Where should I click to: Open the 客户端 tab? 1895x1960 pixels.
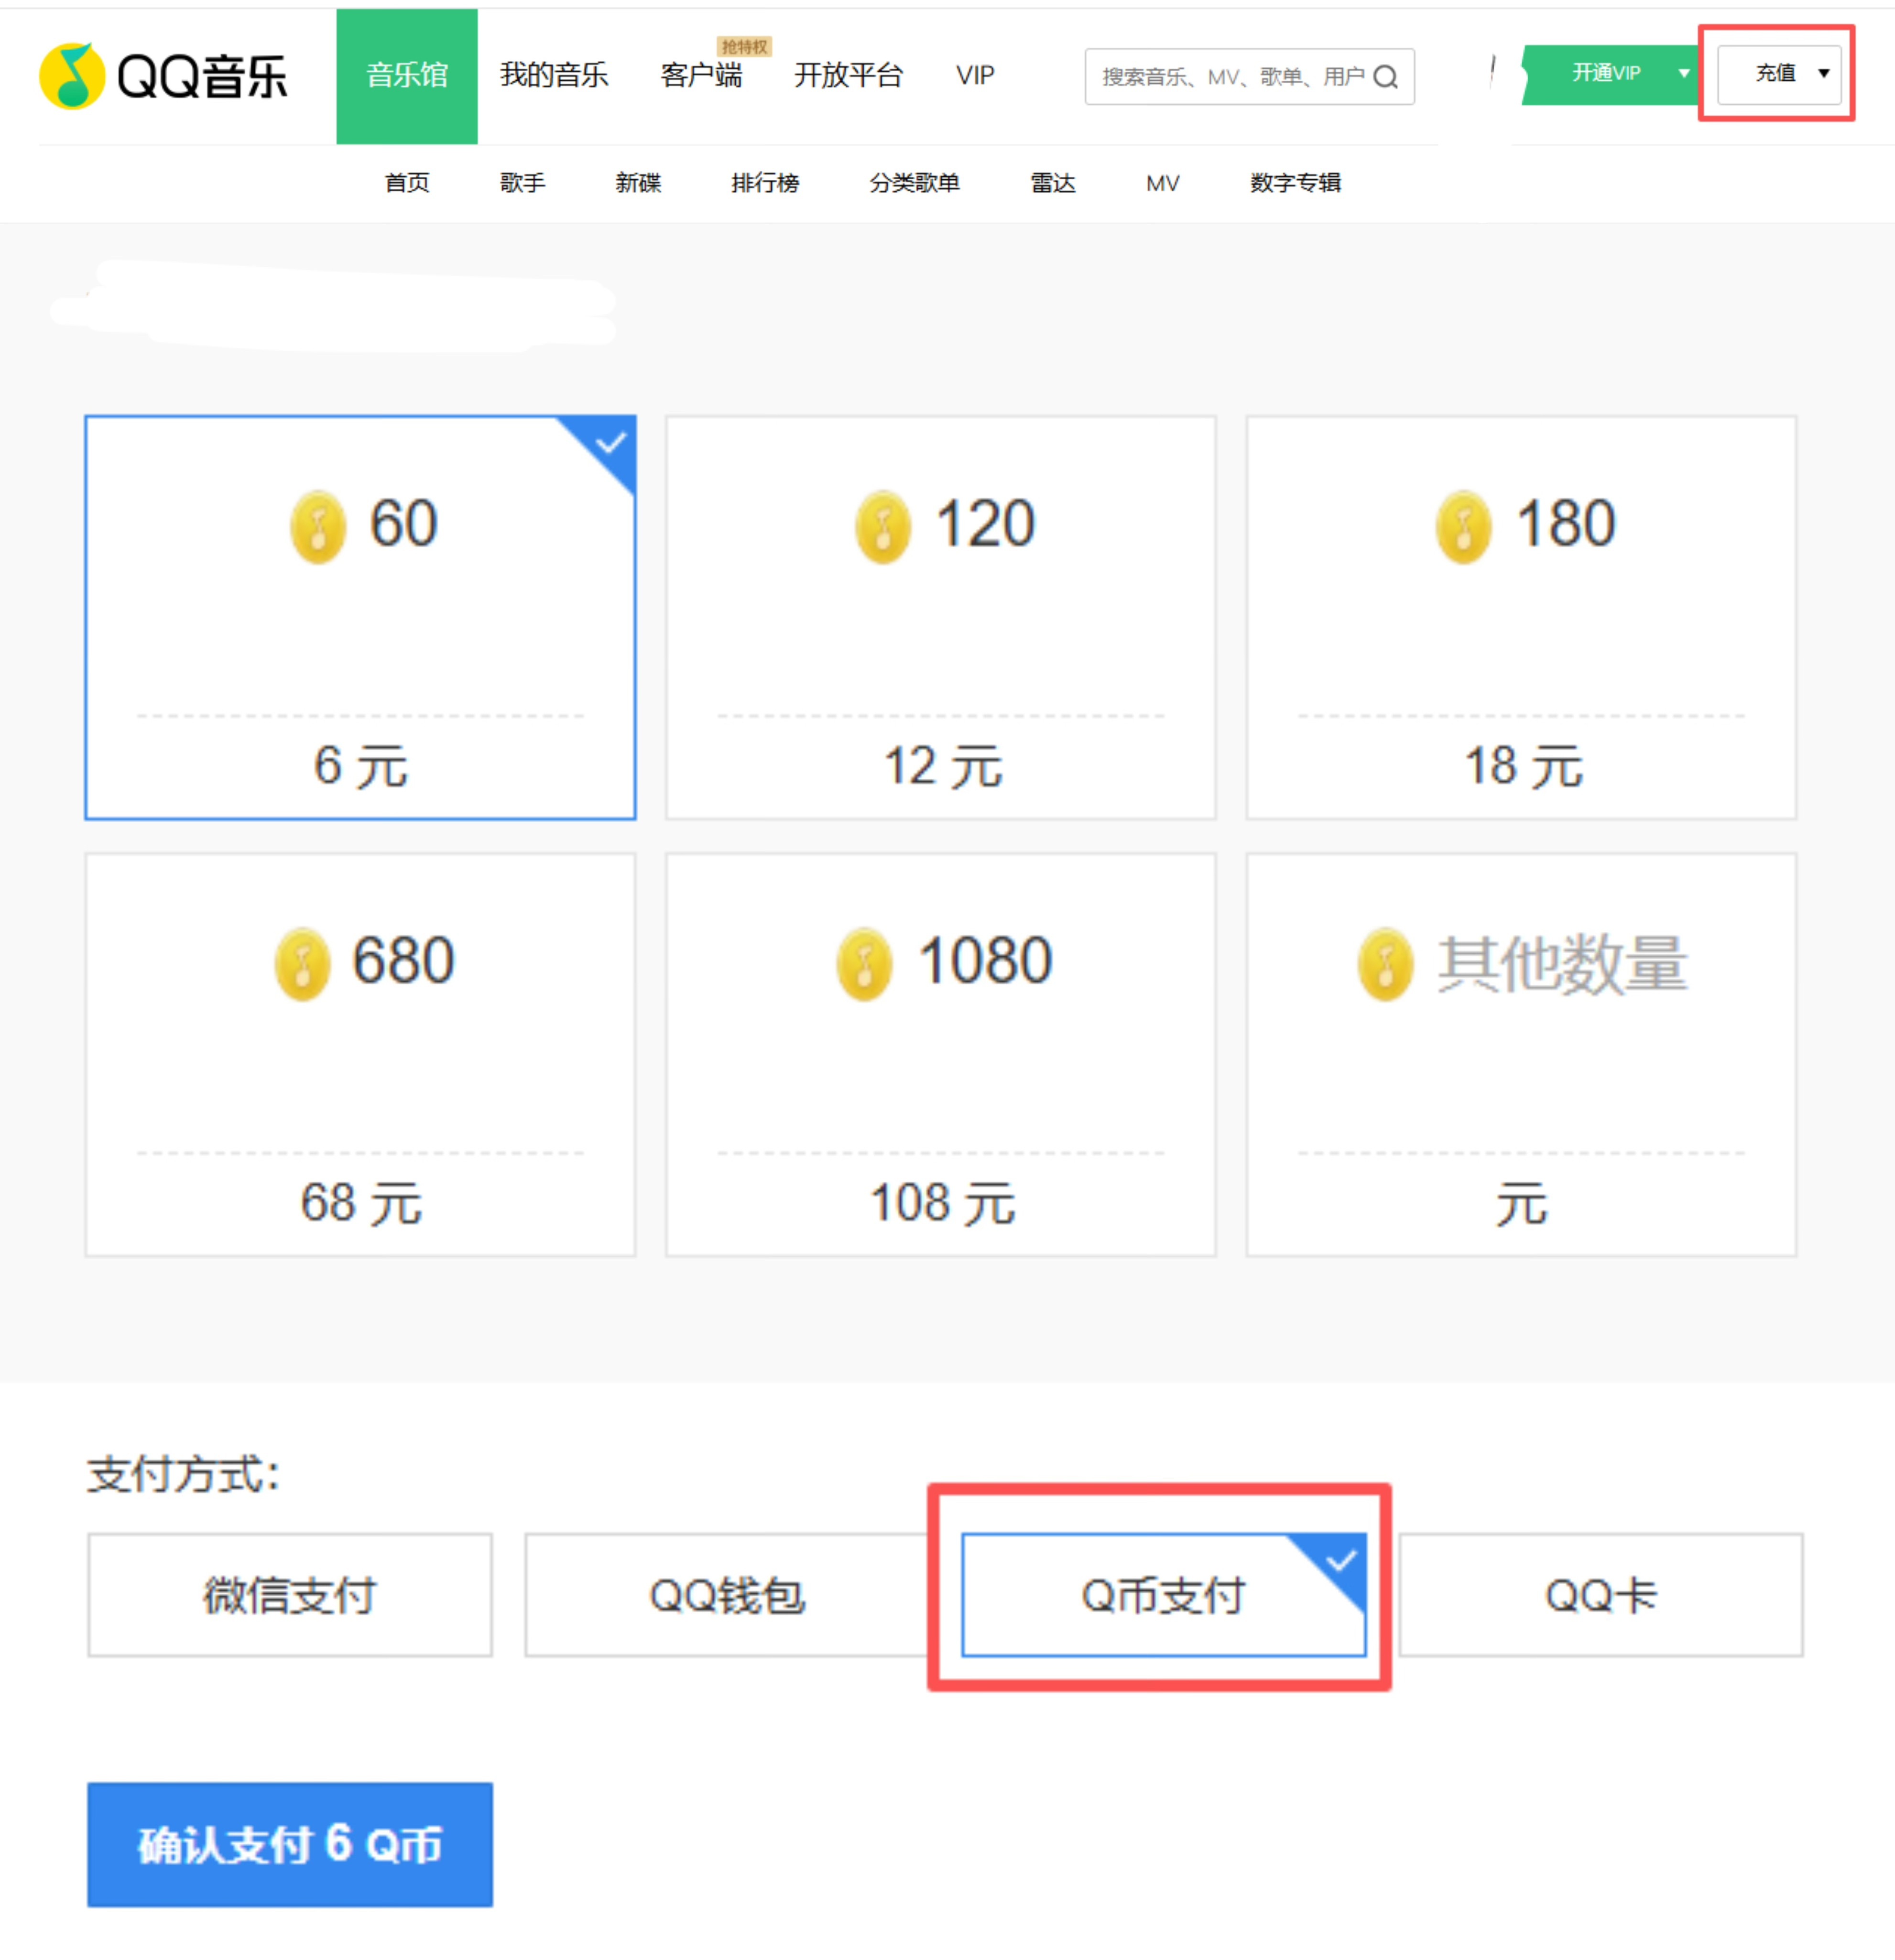point(701,76)
